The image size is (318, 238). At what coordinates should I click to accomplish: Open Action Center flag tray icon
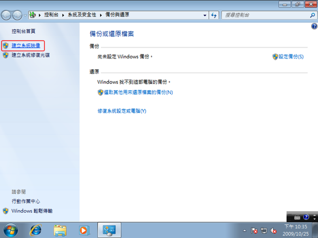tap(254, 231)
